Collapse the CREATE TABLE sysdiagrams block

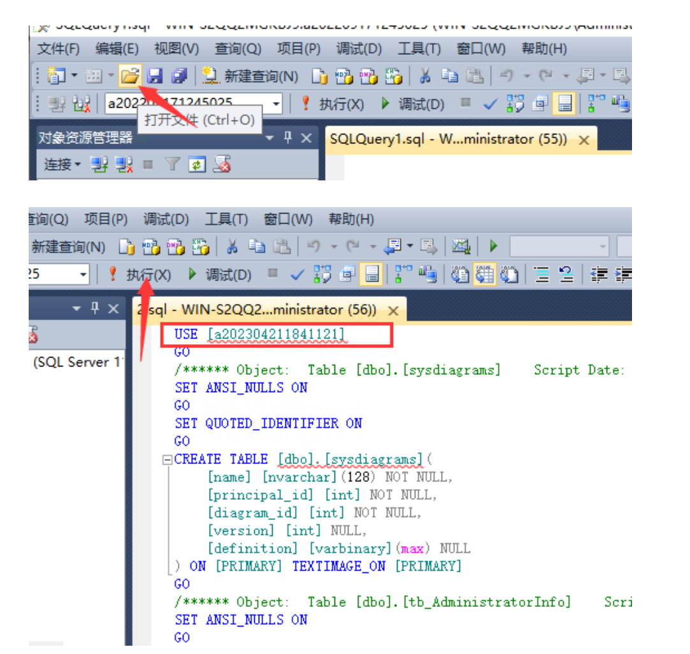click(x=167, y=460)
